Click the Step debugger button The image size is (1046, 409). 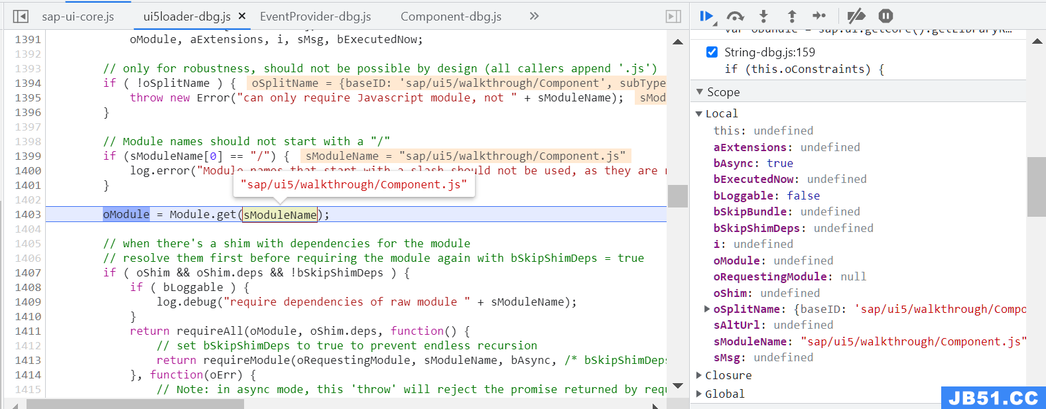[x=819, y=16]
